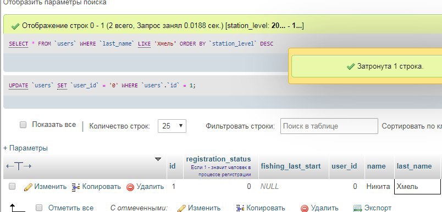Open Отобразить параметры поиска link

54,3
